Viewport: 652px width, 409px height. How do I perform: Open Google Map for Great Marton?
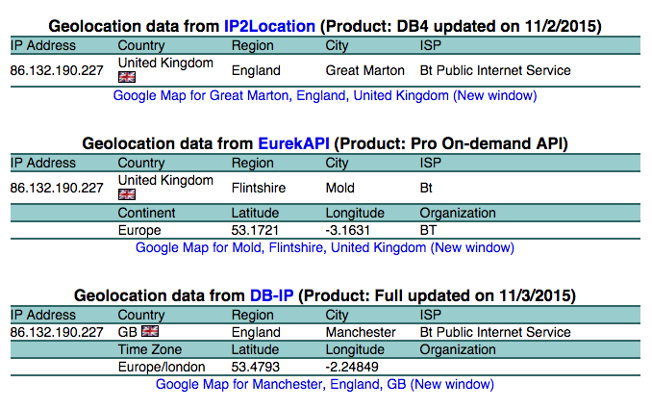324,95
